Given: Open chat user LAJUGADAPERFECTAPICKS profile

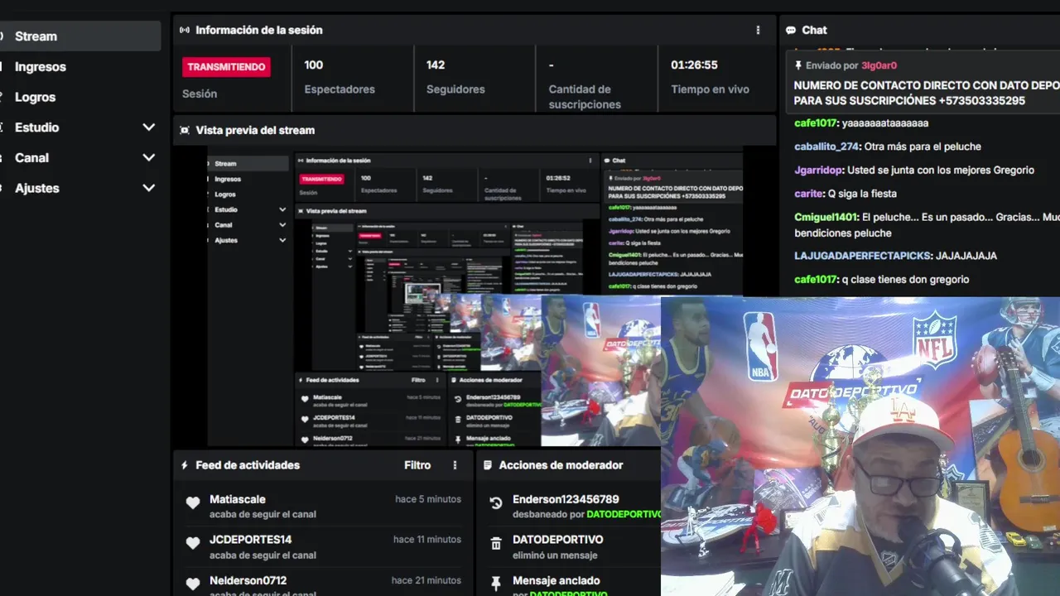Looking at the screenshot, I should click(x=863, y=256).
